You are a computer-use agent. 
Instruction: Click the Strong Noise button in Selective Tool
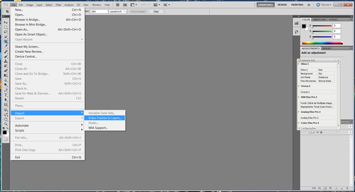click(x=326, y=81)
